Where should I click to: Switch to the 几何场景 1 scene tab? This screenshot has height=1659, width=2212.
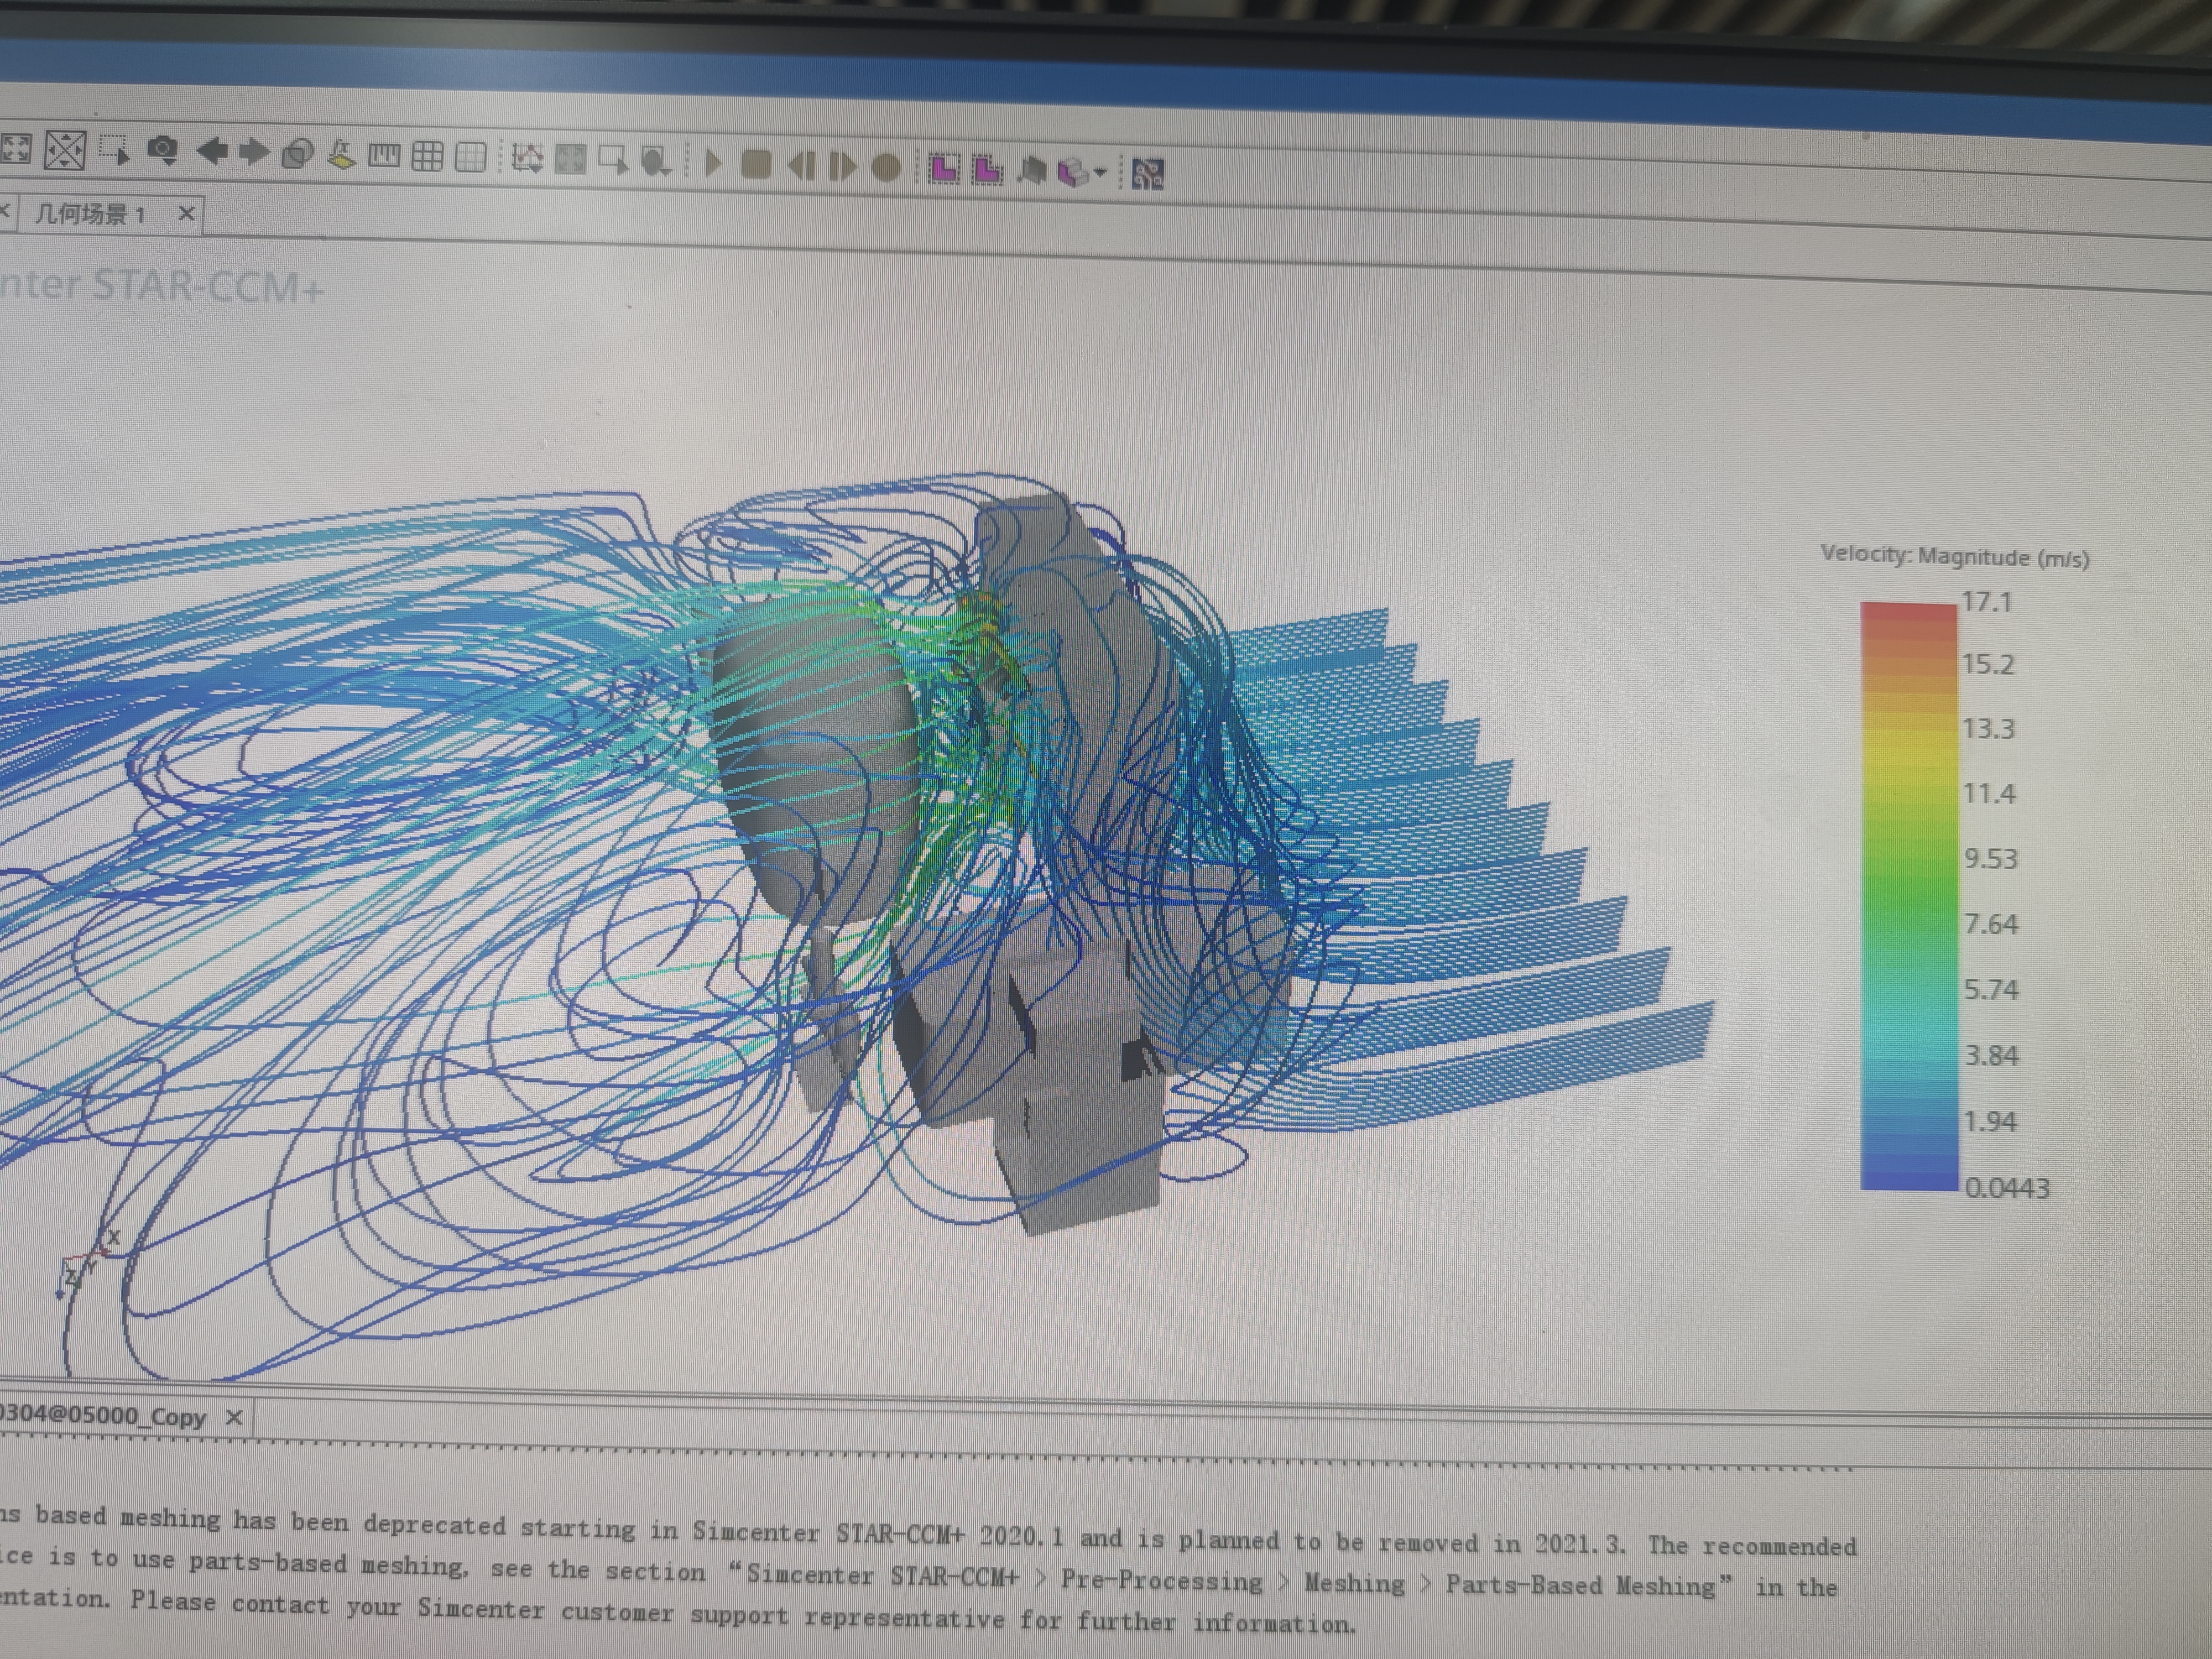click(x=91, y=213)
